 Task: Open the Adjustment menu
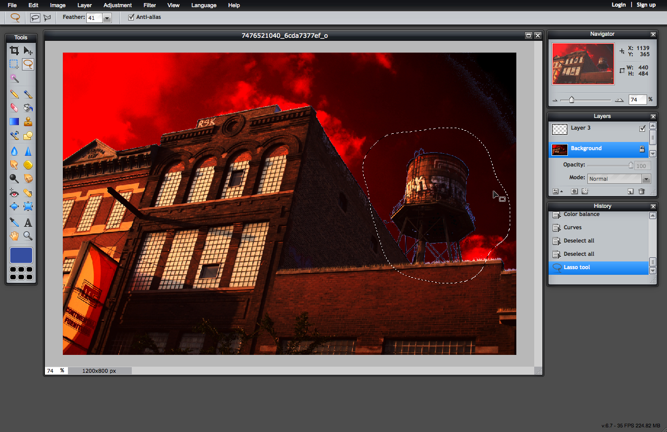(117, 5)
